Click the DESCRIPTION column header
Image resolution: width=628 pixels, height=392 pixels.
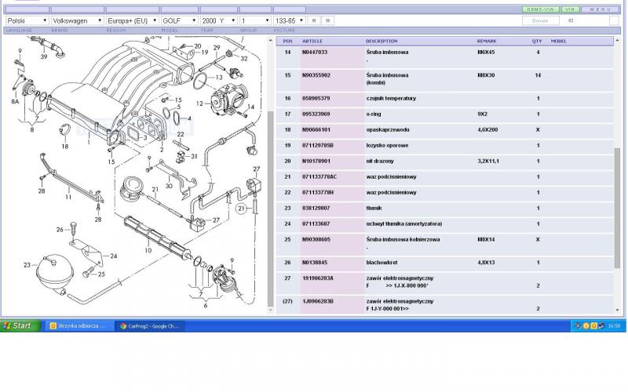click(x=382, y=42)
